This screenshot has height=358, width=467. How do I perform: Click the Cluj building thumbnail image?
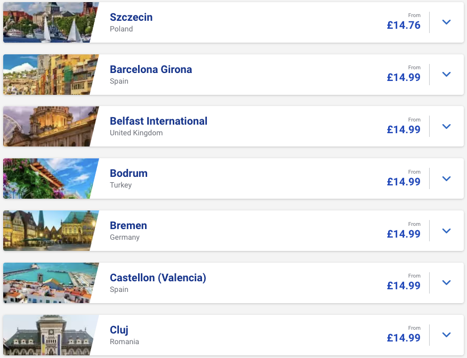click(49, 335)
